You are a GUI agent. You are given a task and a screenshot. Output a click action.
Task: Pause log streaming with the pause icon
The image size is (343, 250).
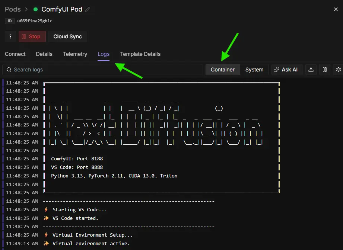325,70
